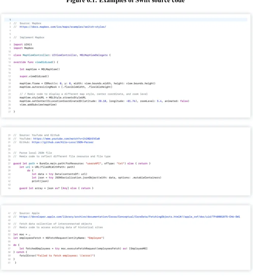Click the '} catch {' line
Viewport: 253px width, 276px height.
(20, 252)
